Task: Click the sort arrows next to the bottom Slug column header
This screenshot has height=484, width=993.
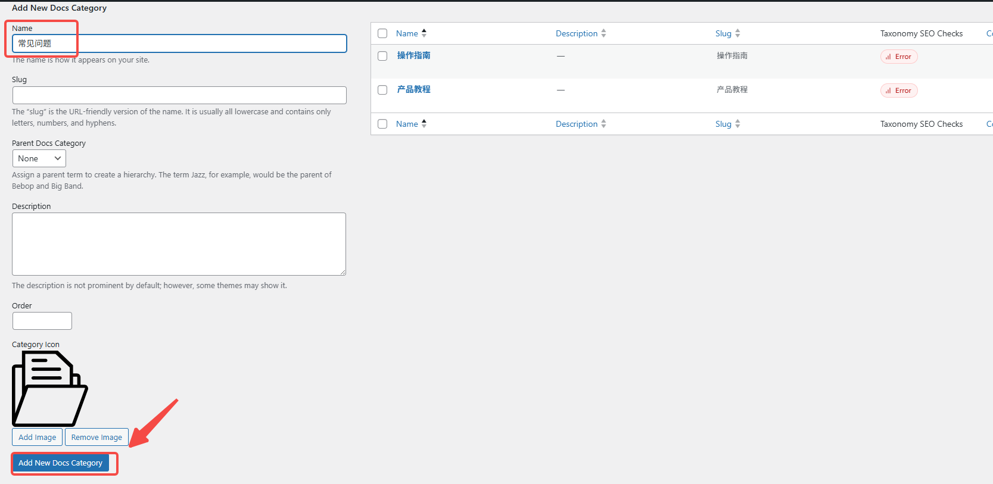Action: 737,124
